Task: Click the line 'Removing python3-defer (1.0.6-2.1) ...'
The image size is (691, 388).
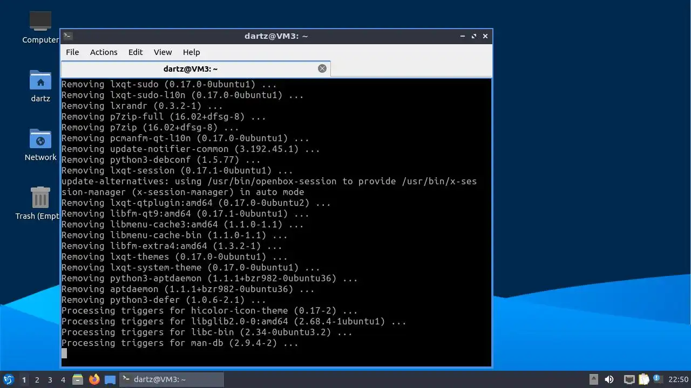Action: click(x=164, y=300)
